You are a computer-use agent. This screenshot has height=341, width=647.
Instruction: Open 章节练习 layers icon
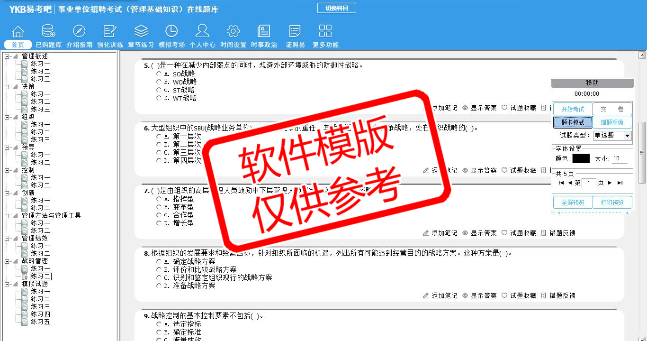(x=141, y=32)
